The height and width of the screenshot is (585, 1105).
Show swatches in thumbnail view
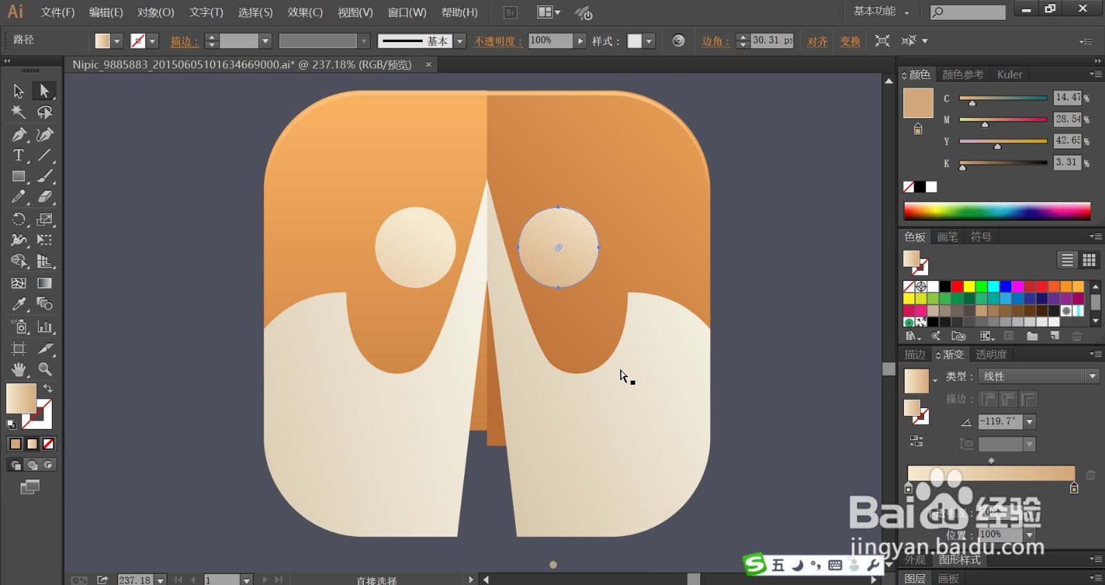[1089, 260]
